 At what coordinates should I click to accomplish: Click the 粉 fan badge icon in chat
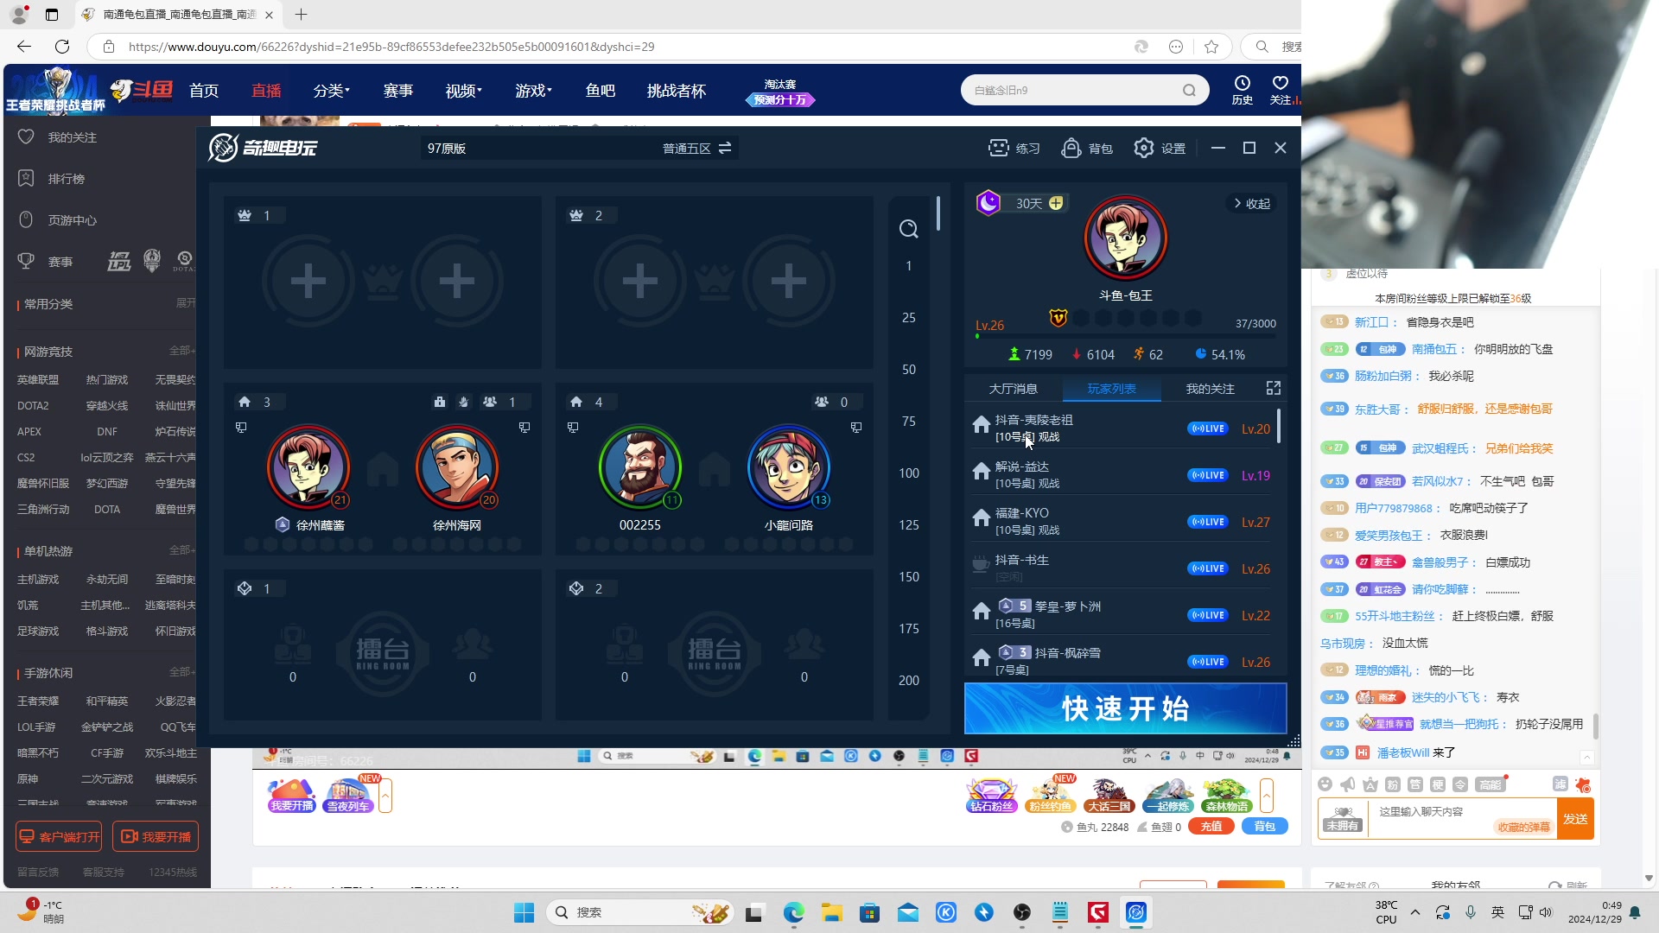click(x=1393, y=784)
